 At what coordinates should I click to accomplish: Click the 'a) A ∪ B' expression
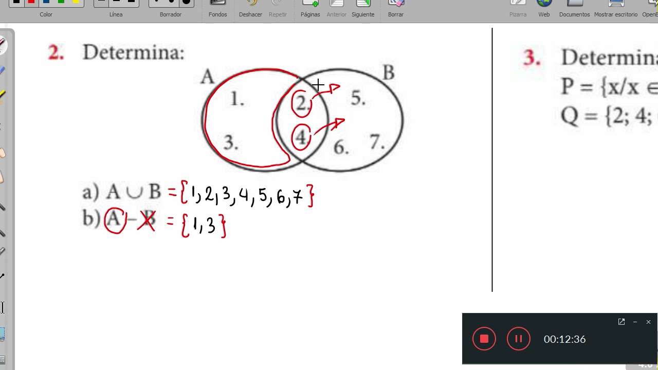[x=121, y=192]
